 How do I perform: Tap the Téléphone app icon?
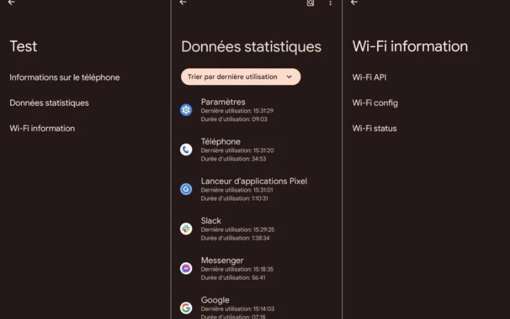pos(186,149)
